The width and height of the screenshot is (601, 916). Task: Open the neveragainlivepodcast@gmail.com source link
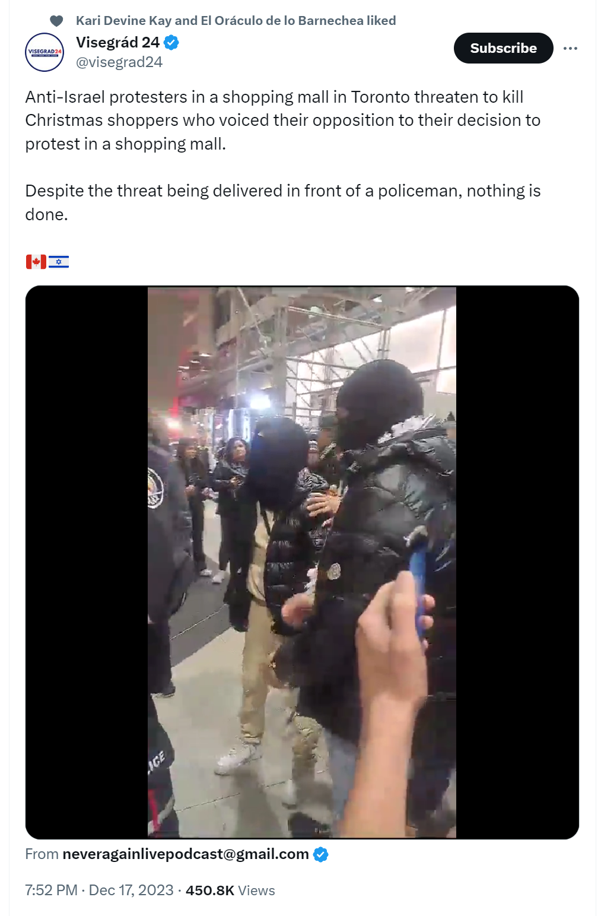pos(186,854)
